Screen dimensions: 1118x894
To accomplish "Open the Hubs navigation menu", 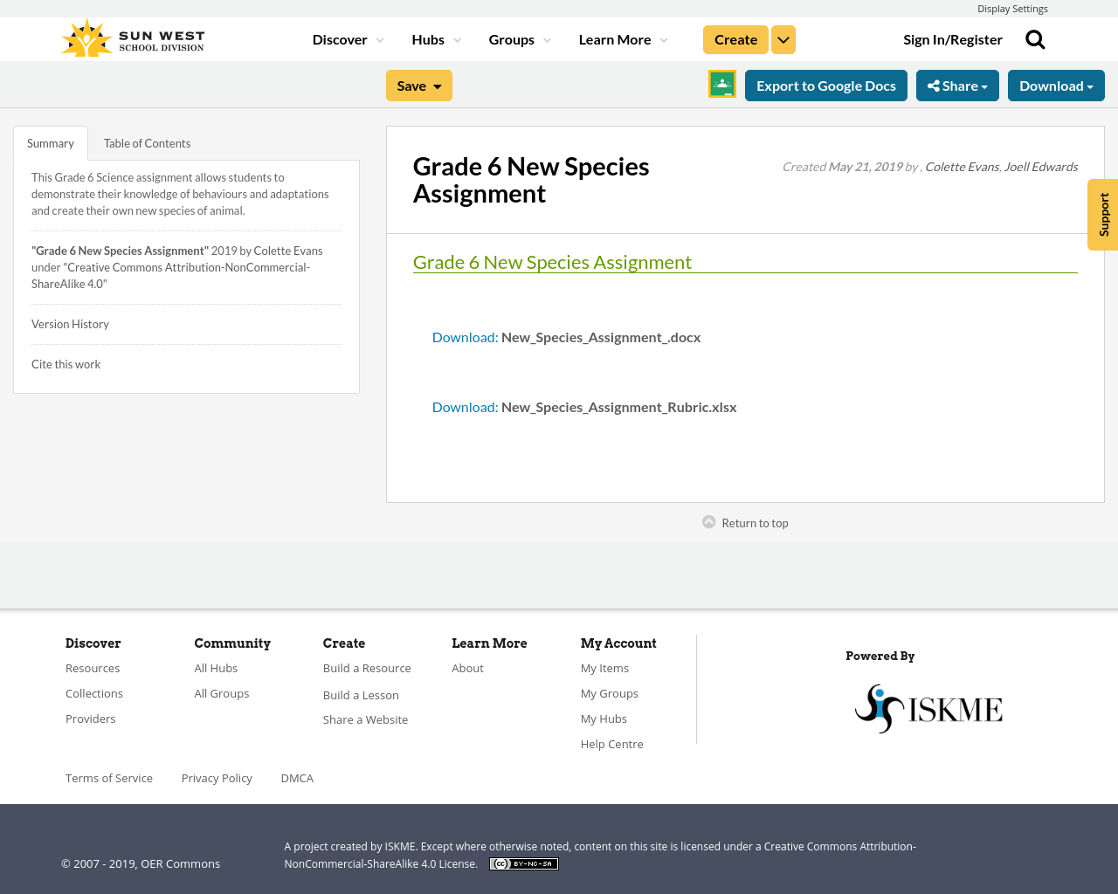I will tap(436, 40).
